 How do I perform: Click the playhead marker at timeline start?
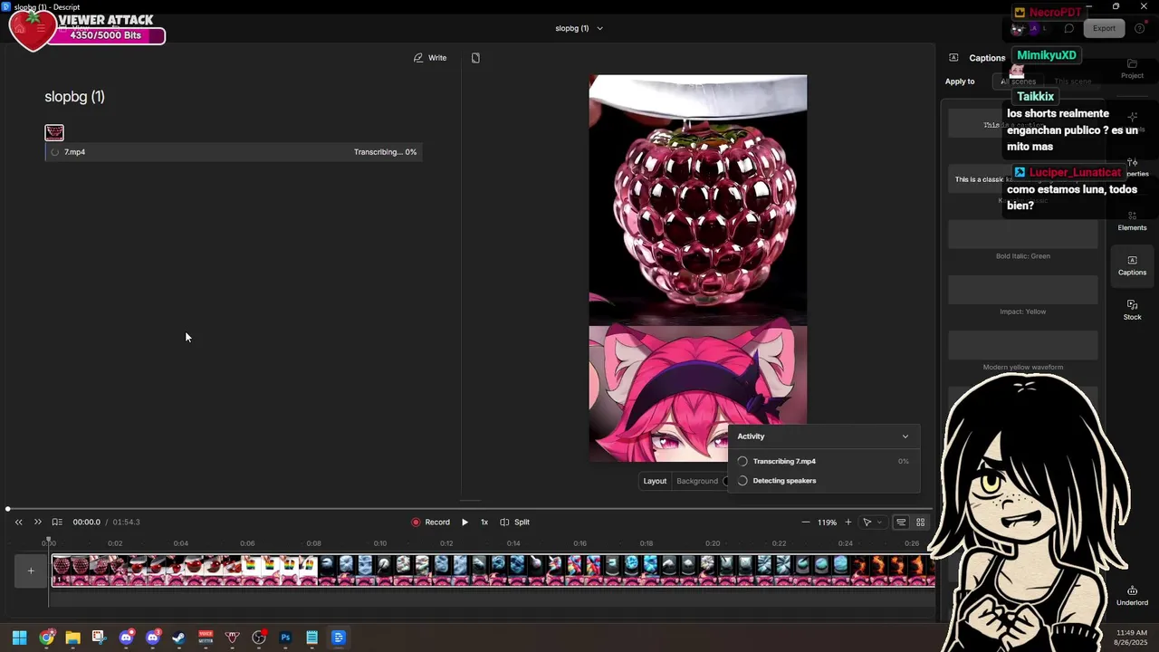click(x=49, y=542)
